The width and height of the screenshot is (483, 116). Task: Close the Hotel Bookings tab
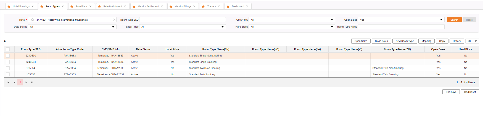(33, 6)
